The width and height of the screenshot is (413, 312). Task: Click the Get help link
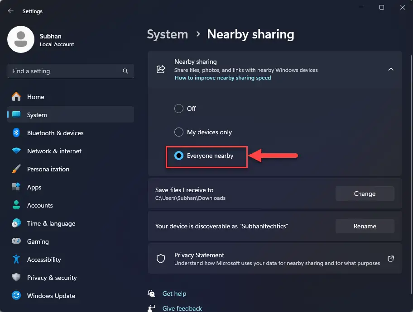pos(174,293)
